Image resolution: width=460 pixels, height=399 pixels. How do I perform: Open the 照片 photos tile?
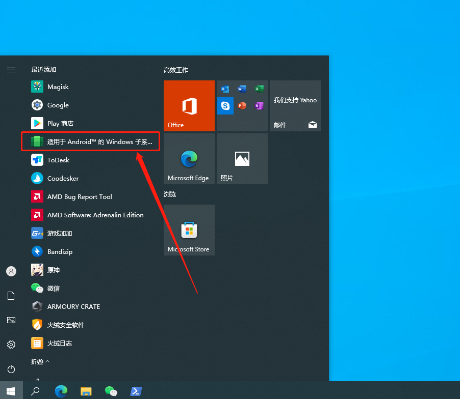point(242,159)
